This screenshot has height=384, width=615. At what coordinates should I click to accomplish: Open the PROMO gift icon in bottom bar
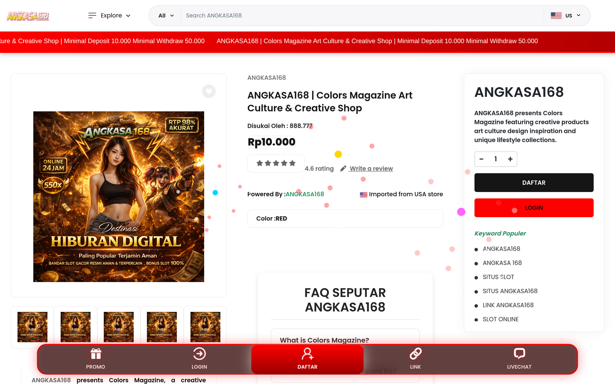coord(96,354)
